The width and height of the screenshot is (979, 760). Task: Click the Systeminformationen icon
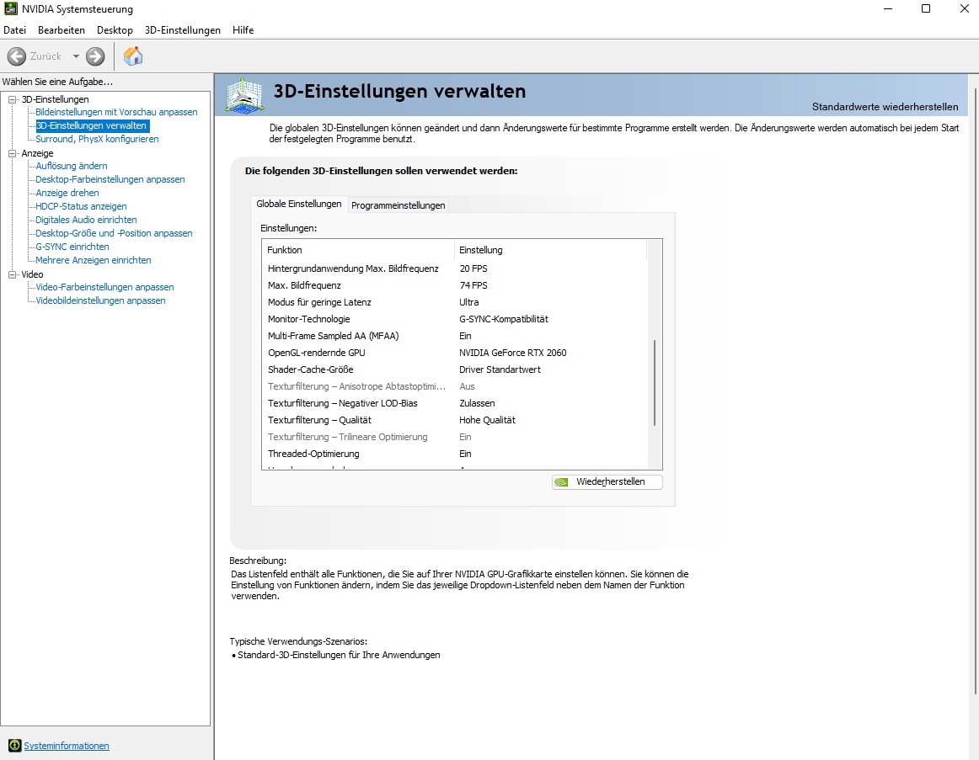14,746
